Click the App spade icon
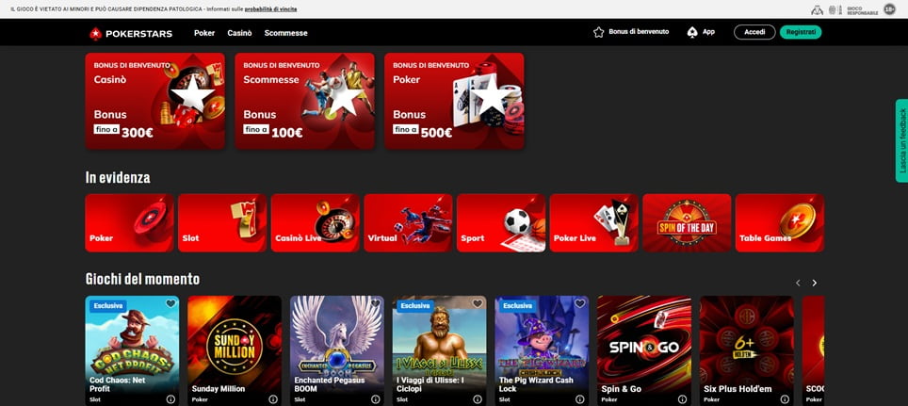908x406 pixels. [692, 32]
